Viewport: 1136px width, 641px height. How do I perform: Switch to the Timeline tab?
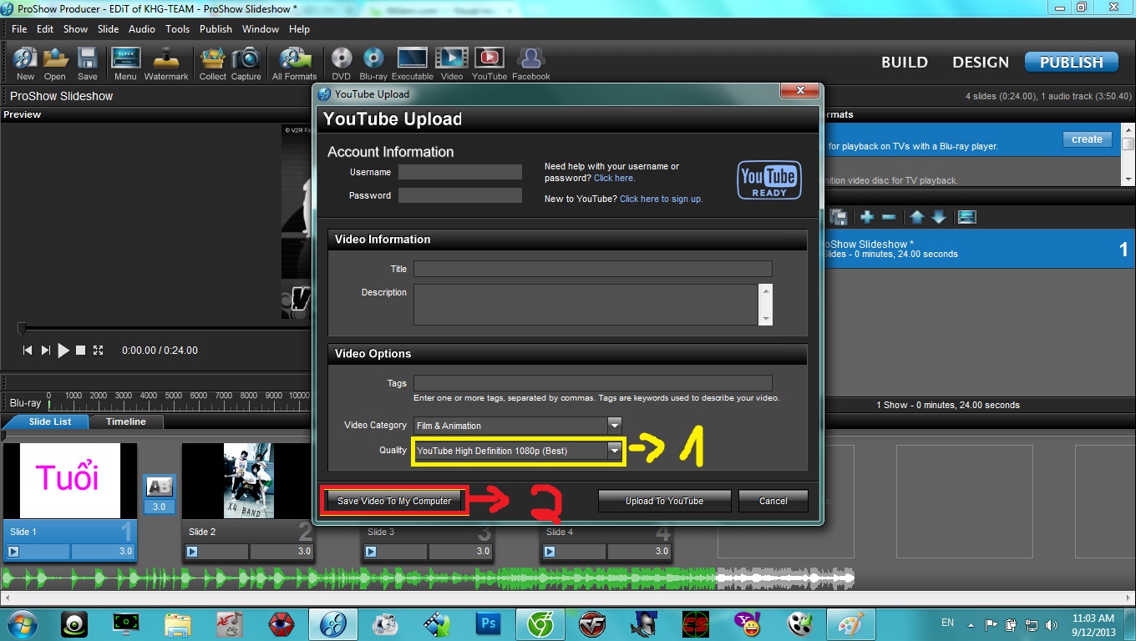(x=125, y=421)
